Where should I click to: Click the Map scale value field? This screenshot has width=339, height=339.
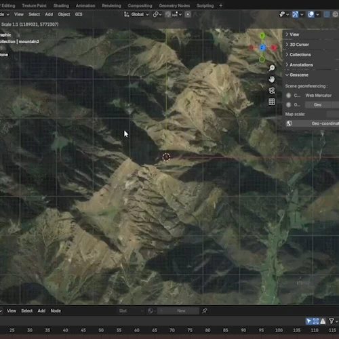[333, 114]
